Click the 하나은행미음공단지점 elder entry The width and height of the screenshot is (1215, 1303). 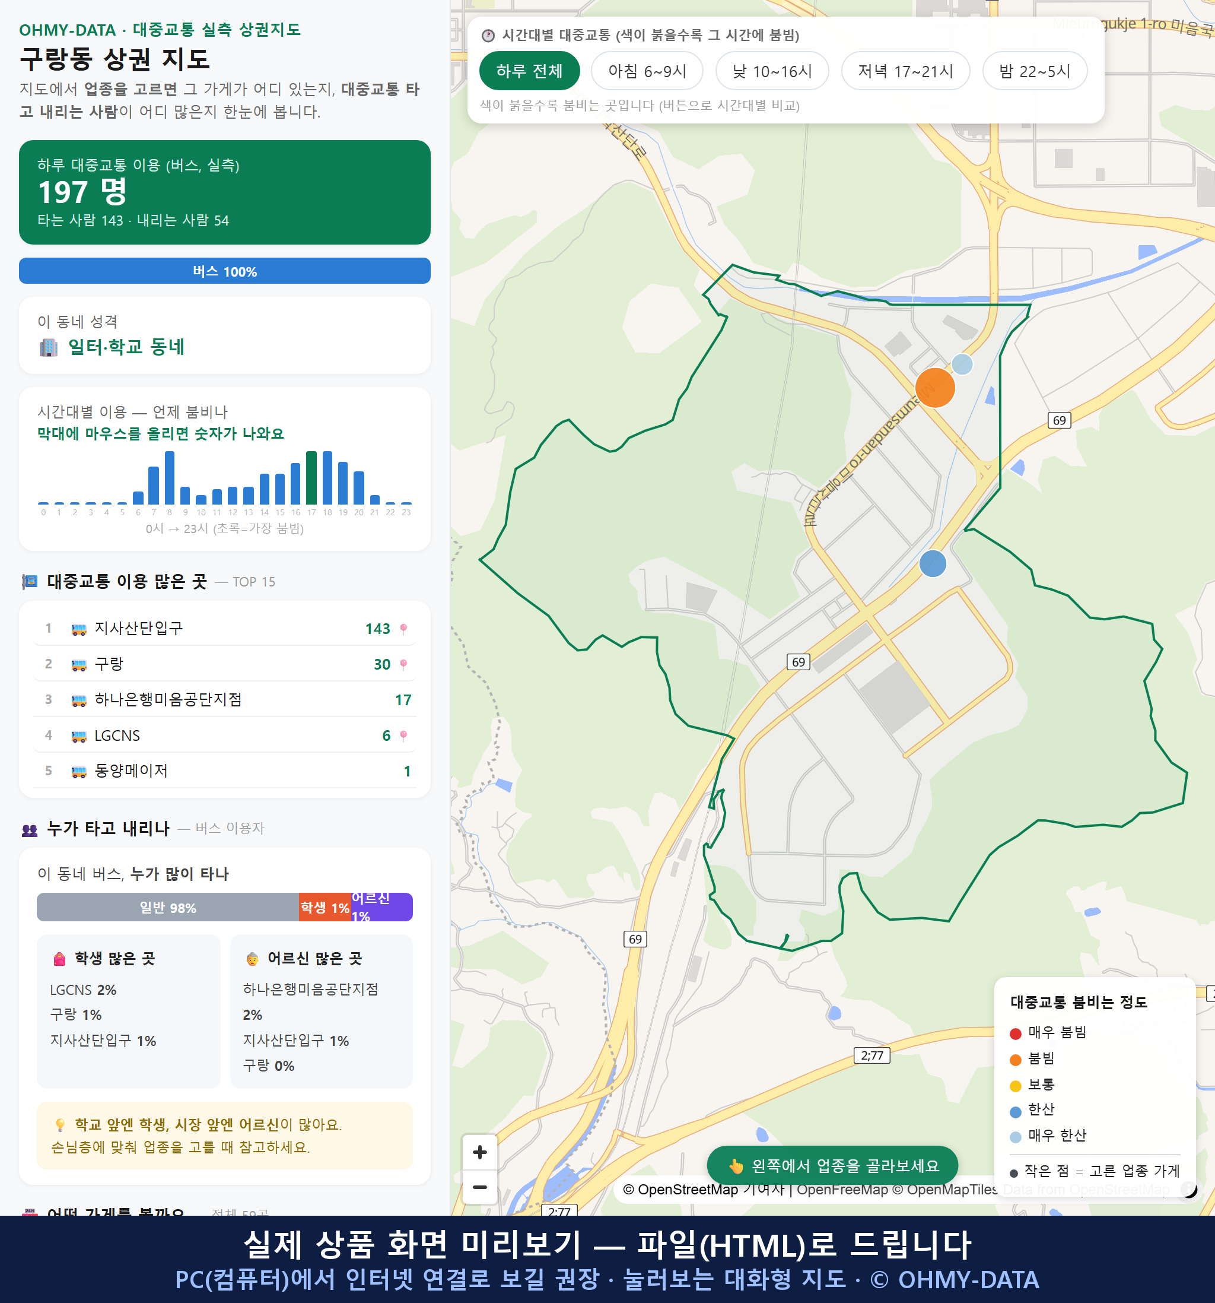pos(310,1001)
